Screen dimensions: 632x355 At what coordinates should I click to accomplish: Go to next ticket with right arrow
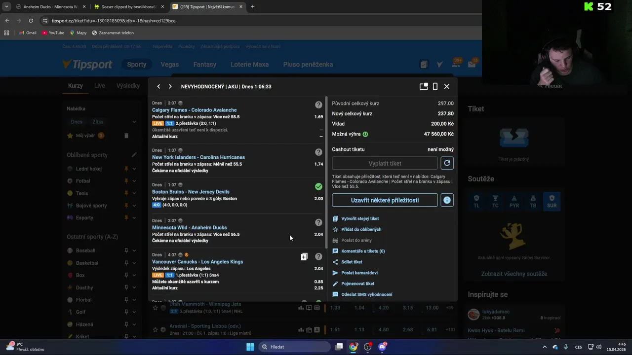tap(170, 86)
